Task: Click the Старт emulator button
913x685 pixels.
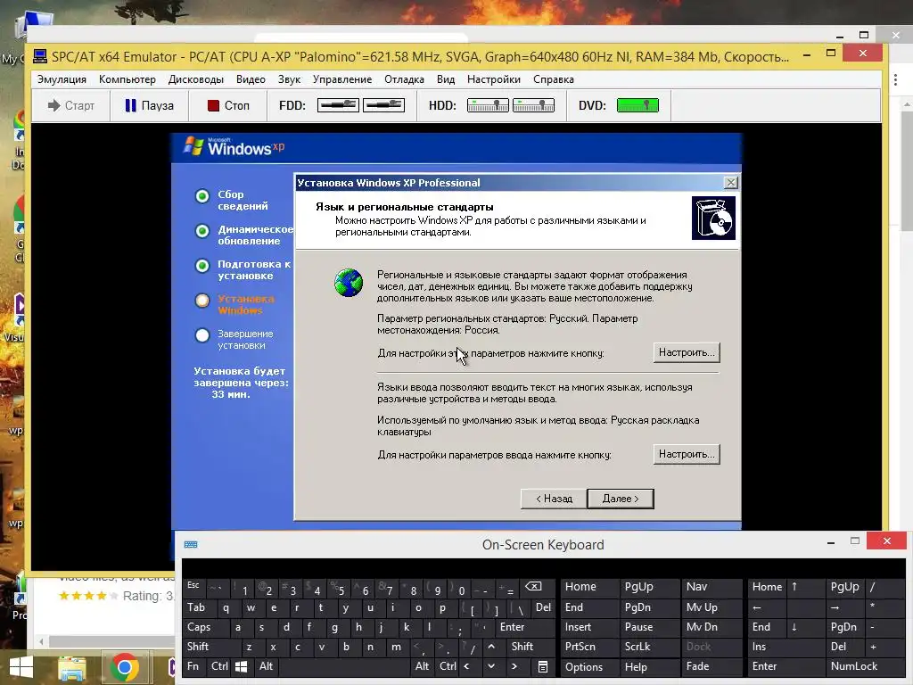Action: 71,105
